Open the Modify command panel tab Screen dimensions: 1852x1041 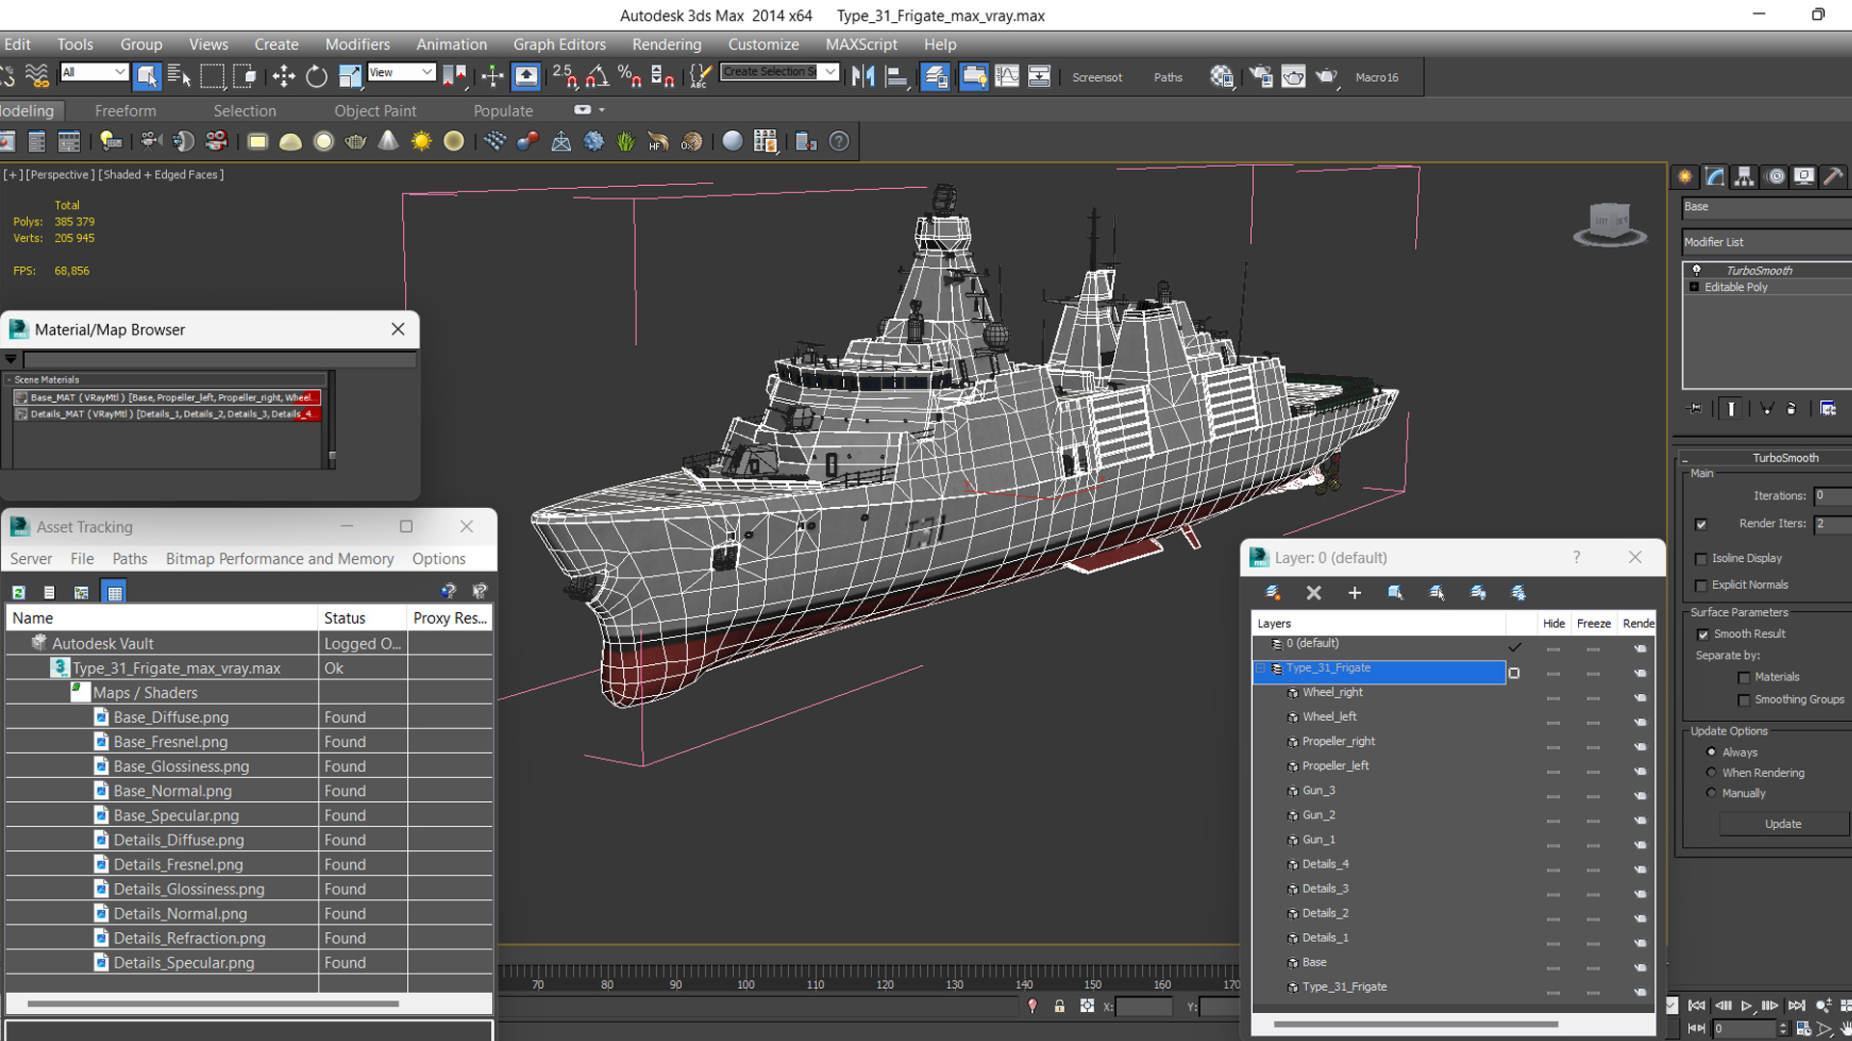1715,176
